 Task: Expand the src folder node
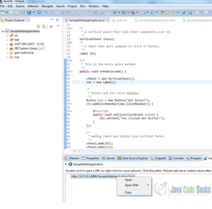7,36
